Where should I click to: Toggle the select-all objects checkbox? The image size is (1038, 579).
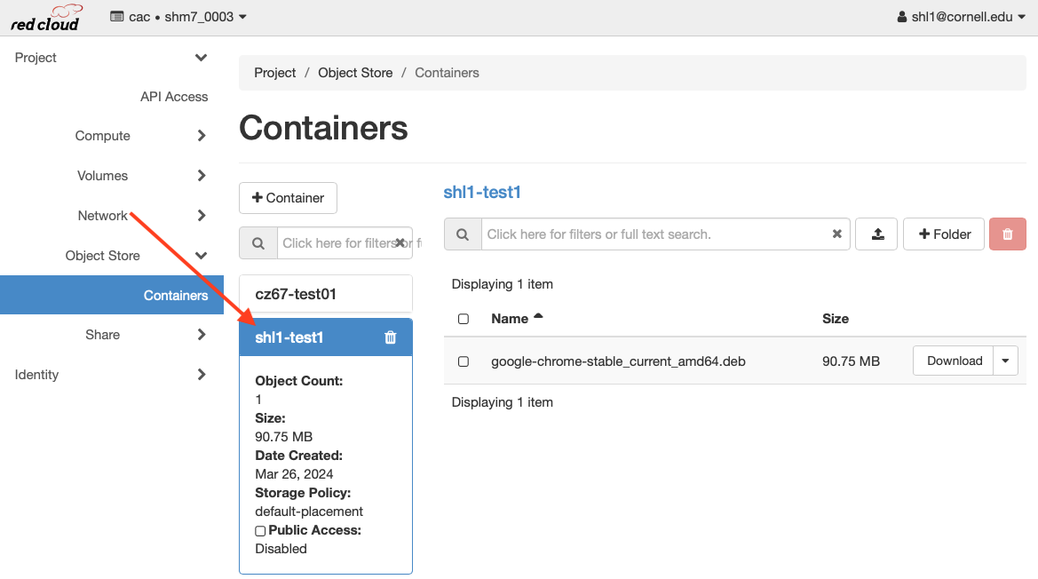pyautogui.click(x=464, y=319)
